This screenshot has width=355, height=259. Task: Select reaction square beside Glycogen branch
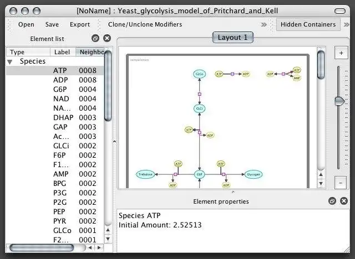pos(224,174)
